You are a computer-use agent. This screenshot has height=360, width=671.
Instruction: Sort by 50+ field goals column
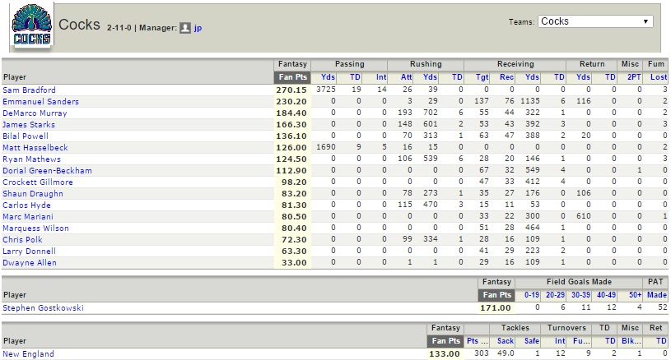635,295
